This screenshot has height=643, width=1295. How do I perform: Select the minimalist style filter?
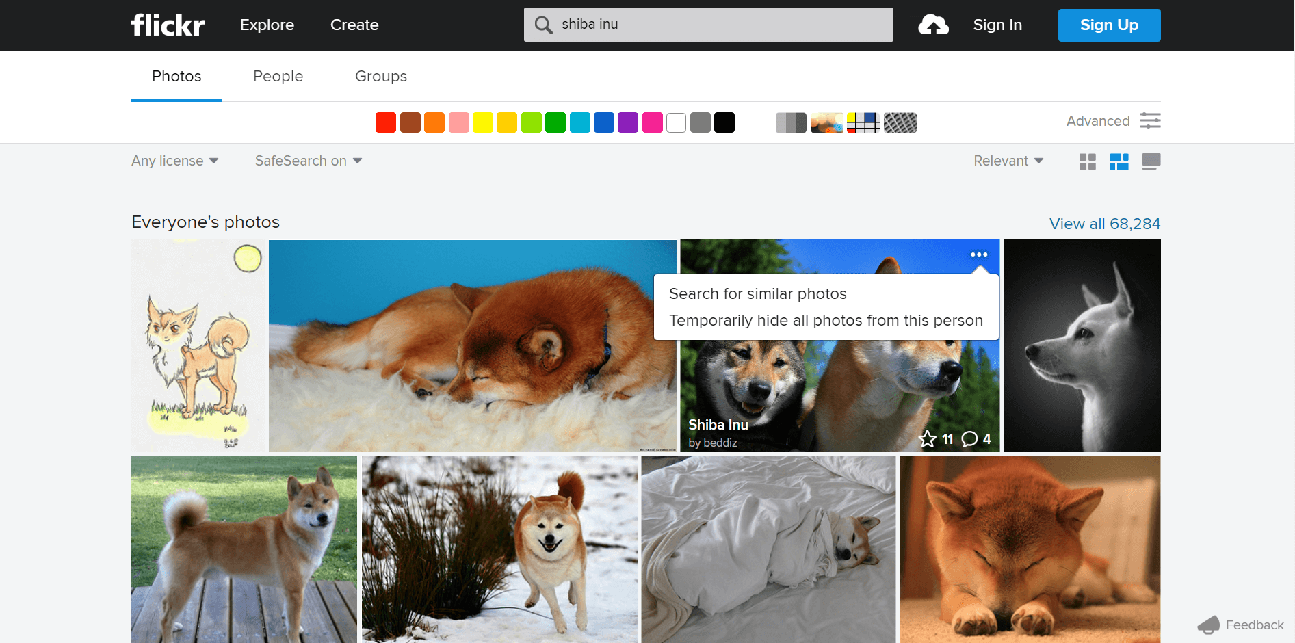[863, 122]
